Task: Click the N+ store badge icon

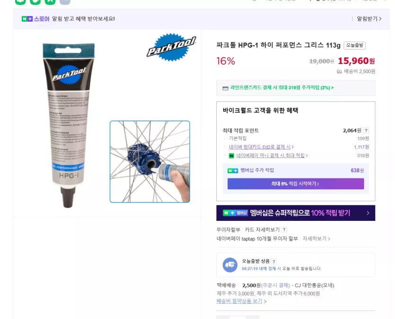Action: click(27, 18)
